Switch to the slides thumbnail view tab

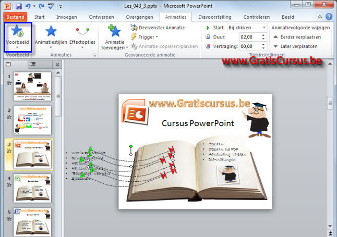pyautogui.click(x=8, y=64)
